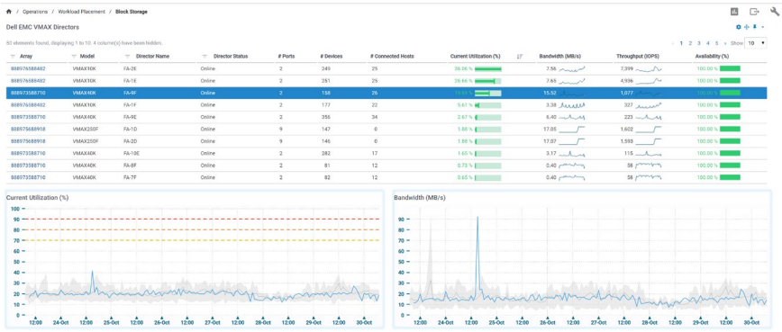The width and height of the screenshot is (782, 332).
Task: Pin the VMAX Directors table
Action: 755,27
